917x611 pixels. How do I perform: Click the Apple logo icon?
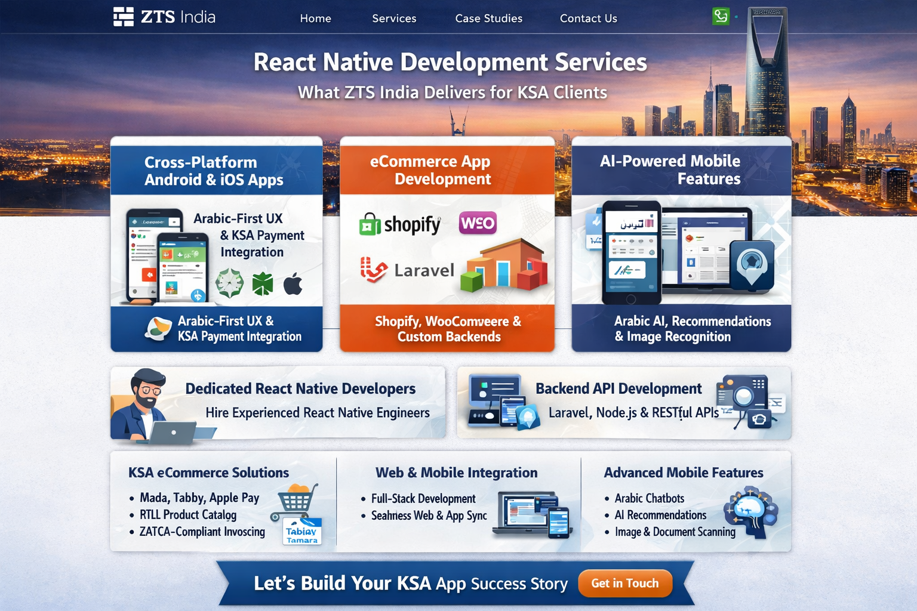293,284
